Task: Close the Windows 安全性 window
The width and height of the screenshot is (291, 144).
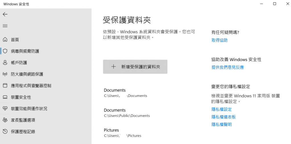Action: (288, 4)
